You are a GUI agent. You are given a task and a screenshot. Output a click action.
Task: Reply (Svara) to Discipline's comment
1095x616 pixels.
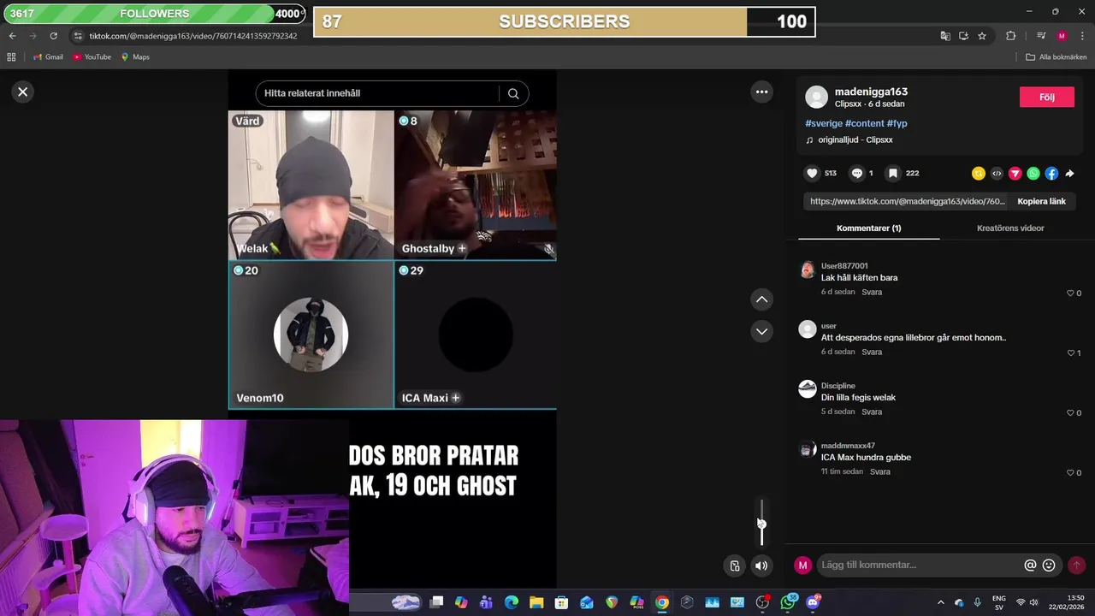click(872, 412)
